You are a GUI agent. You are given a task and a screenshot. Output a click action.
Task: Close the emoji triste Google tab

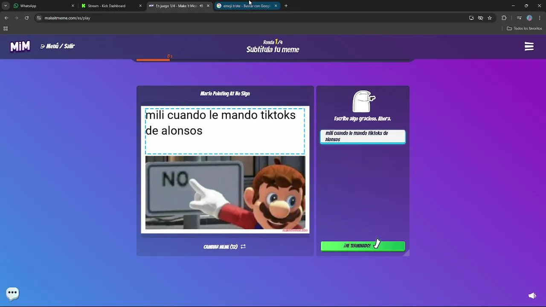click(276, 6)
